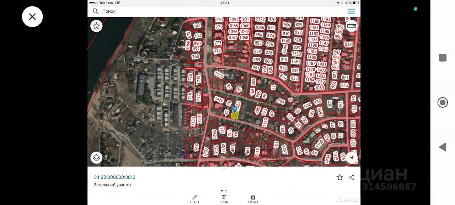This screenshot has height=205, width=455.
Task: Add parcel 34:28:000000:3613 to favorites
Action: [340, 177]
